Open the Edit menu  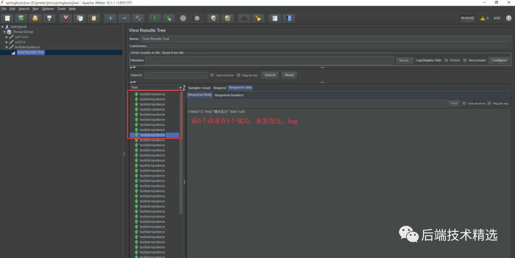pyautogui.click(x=12, y=9)
